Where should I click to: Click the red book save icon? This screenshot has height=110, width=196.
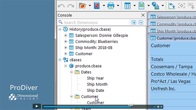[x=97, y=5]
